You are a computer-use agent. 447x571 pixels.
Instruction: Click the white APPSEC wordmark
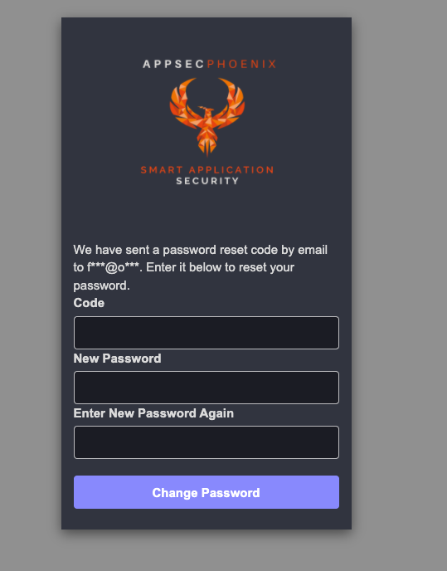pyautogui.click(x=173, y=64)
